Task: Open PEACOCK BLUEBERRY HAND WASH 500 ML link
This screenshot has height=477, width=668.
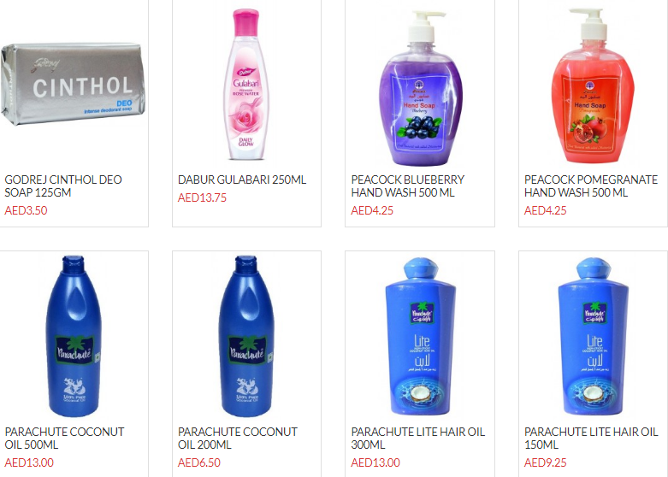Action: 408,186
